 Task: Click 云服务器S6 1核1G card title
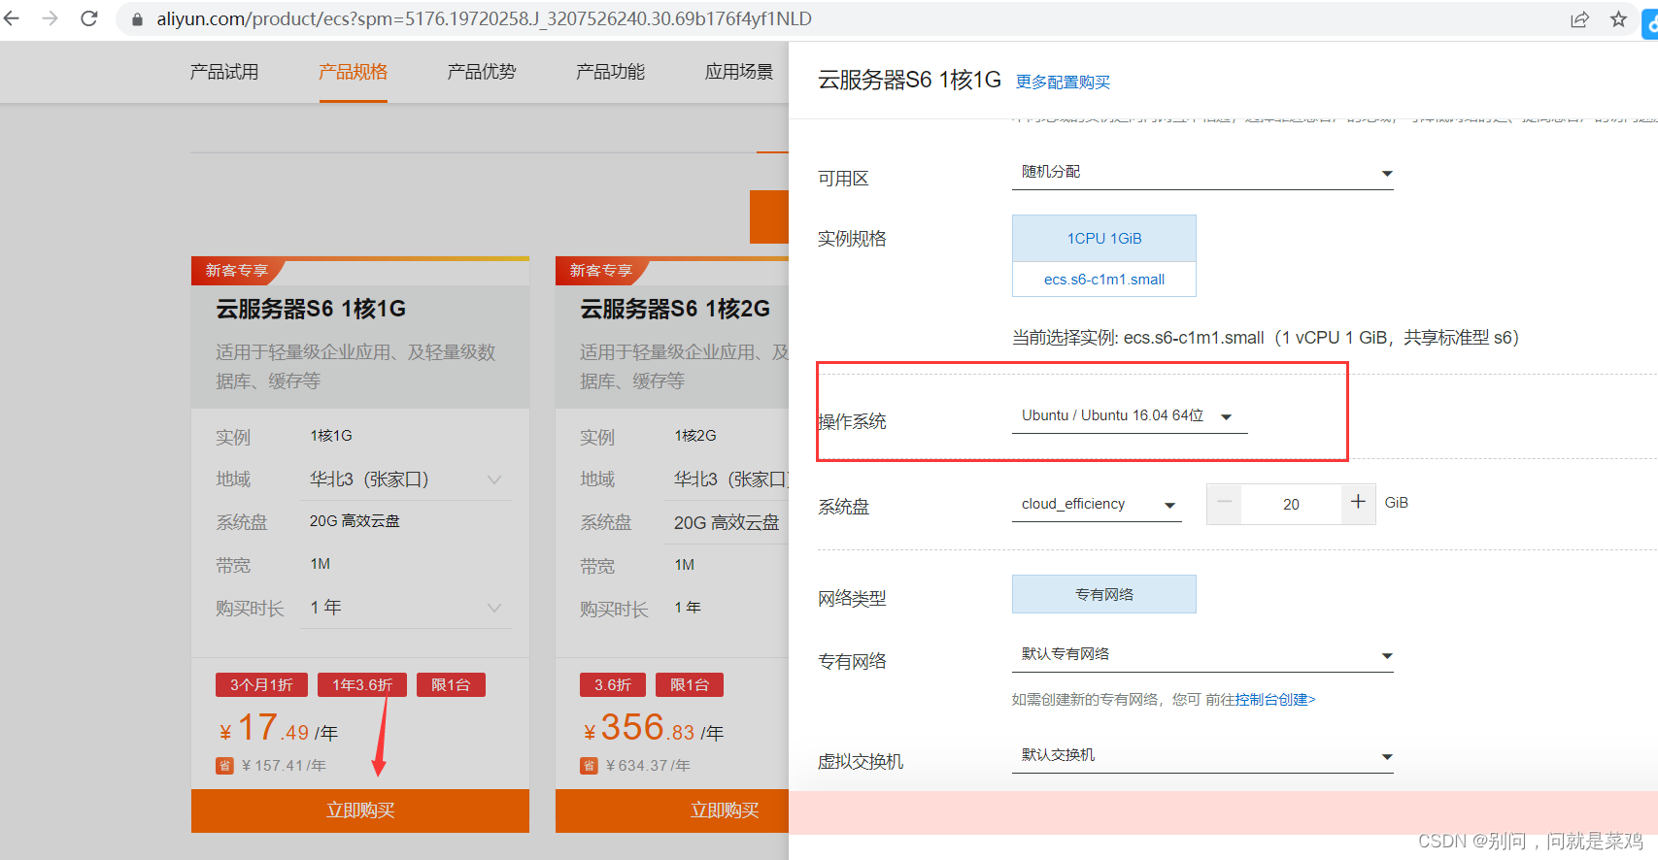[x=311, y=309]
